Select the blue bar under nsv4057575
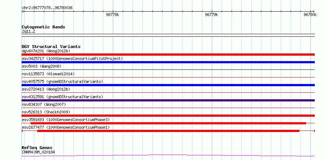 coord(168,85)
